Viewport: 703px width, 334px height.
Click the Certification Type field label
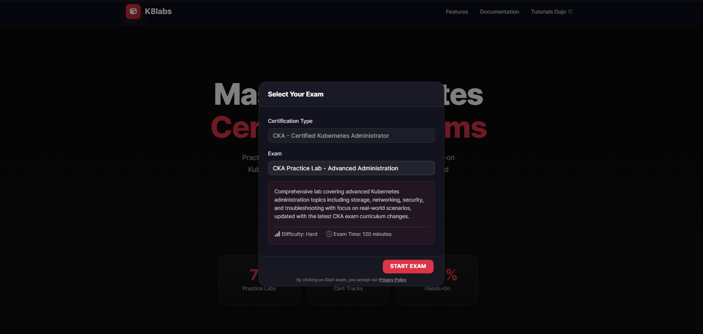point(290,121)
